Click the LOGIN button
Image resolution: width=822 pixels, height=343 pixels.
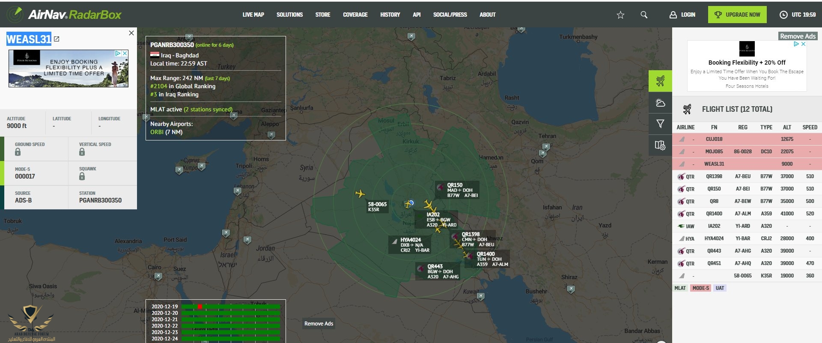(x=682, y=15)
